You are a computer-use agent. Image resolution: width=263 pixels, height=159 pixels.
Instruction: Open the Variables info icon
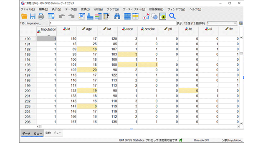pos(98,16)
